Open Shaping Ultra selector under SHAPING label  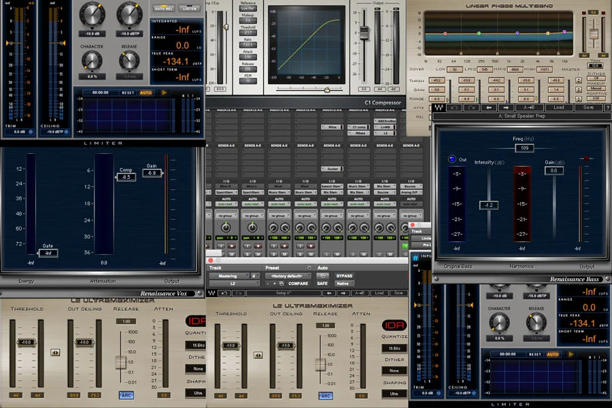(394, 394)
